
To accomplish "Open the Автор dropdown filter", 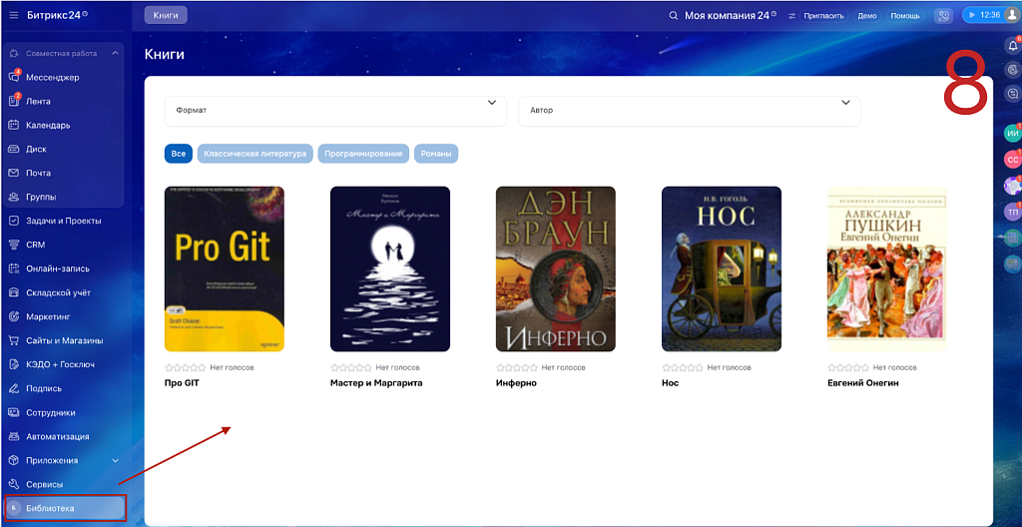I will click(x=689, y=111).
